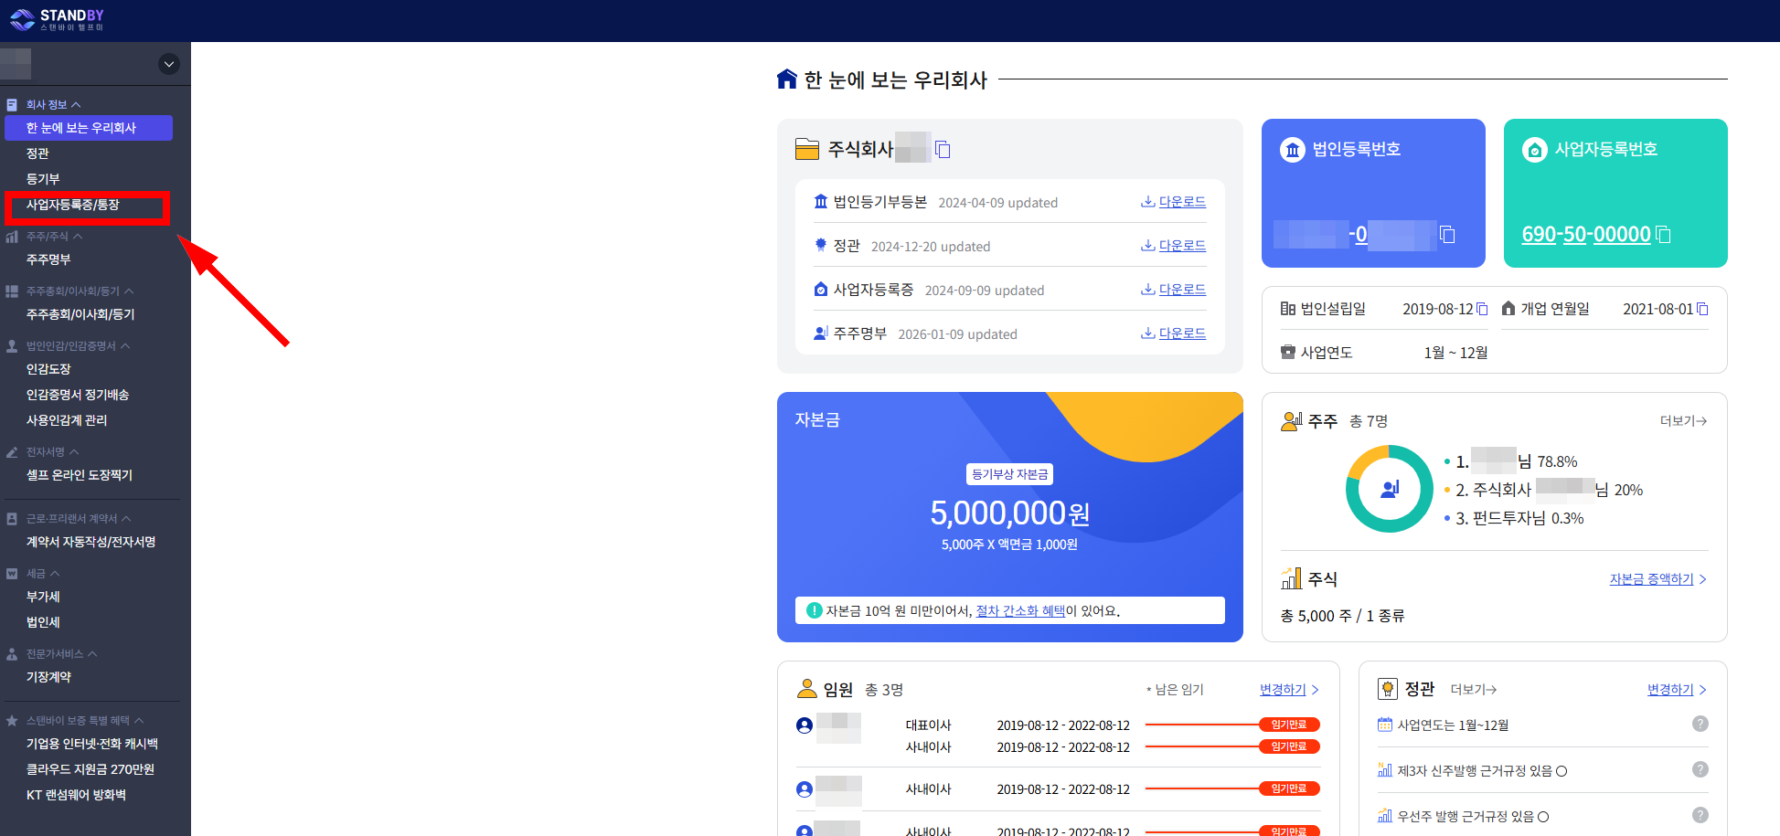The height and width of the screenshot is (836, 1780).
Task: Copy the 개업 연월일 date
Action: [x=1702, y=309]
